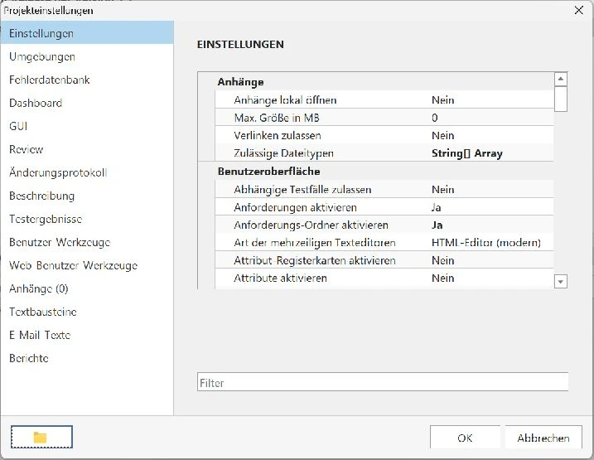Click bold Ja value of Anforderungs-Ordner aktivieren
The height and width of the screenshot is (460, 594).
(437, 225)
